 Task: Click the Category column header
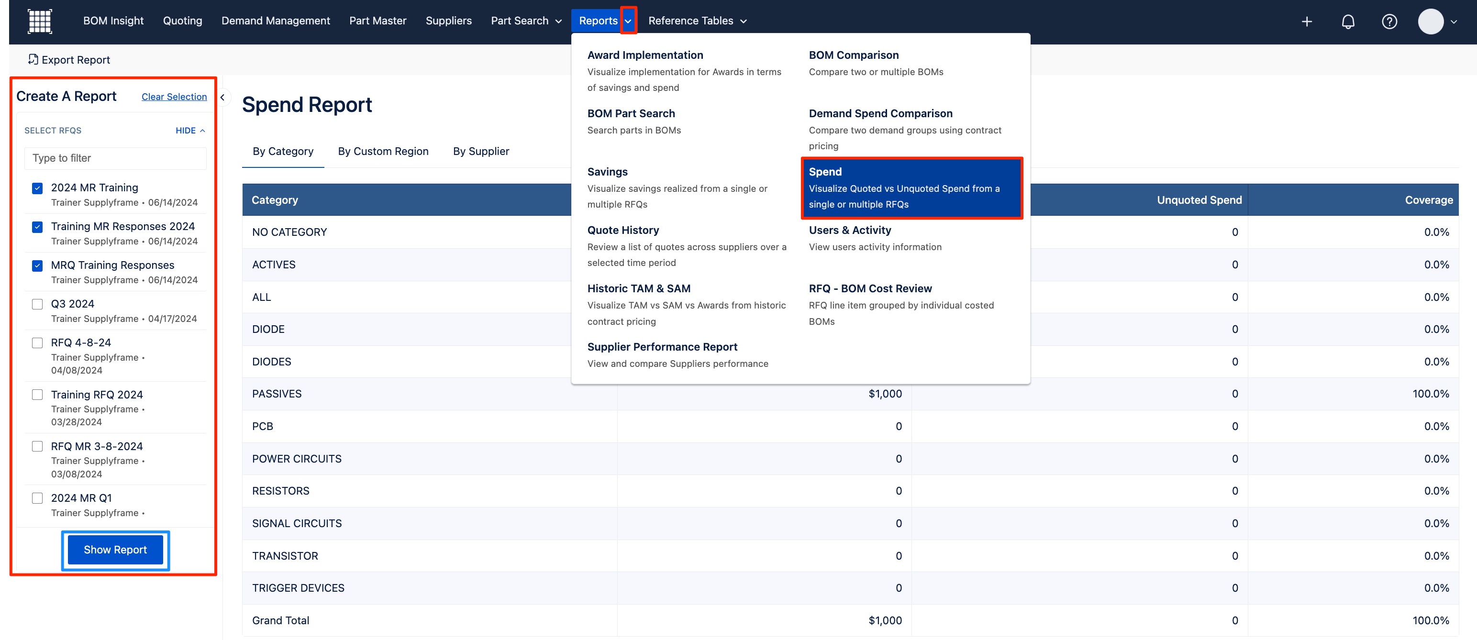(x=275, y=200)
